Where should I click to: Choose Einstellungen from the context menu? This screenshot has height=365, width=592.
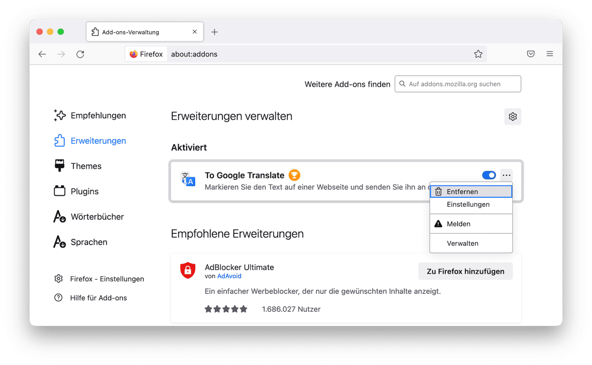(x=471, y=205)
